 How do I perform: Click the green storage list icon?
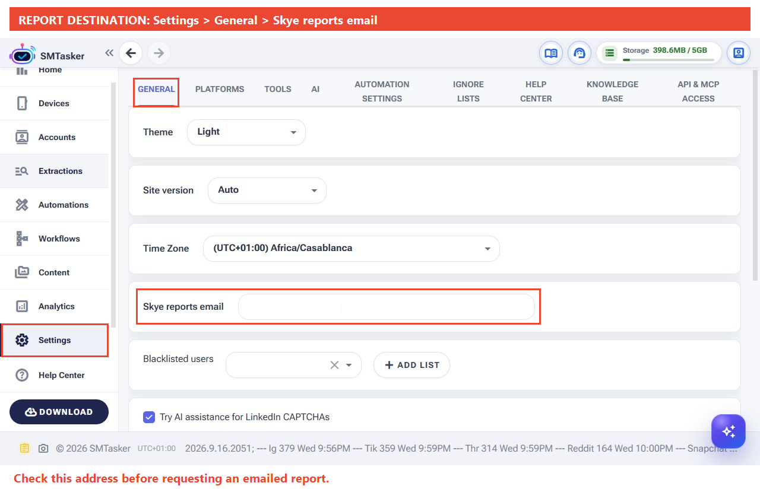(x=609, y=53)
